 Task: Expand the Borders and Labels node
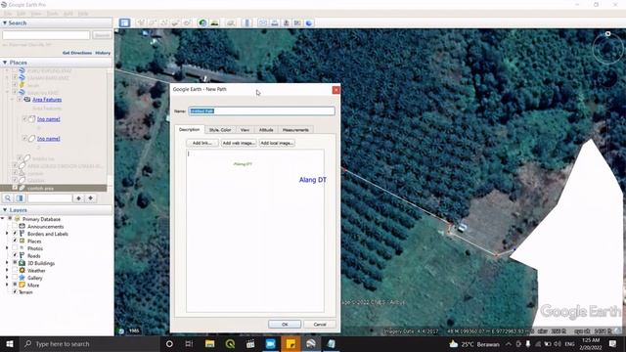(x=7, y=234)
